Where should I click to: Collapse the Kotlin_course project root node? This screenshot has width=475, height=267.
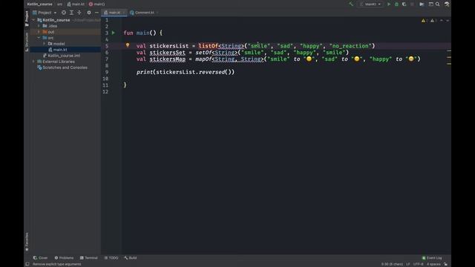coord(33,20)
